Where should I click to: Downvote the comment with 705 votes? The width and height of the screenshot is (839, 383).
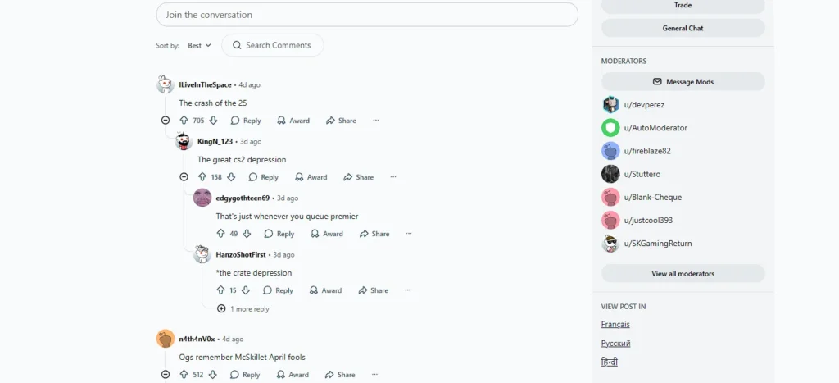tap(213, 121)
